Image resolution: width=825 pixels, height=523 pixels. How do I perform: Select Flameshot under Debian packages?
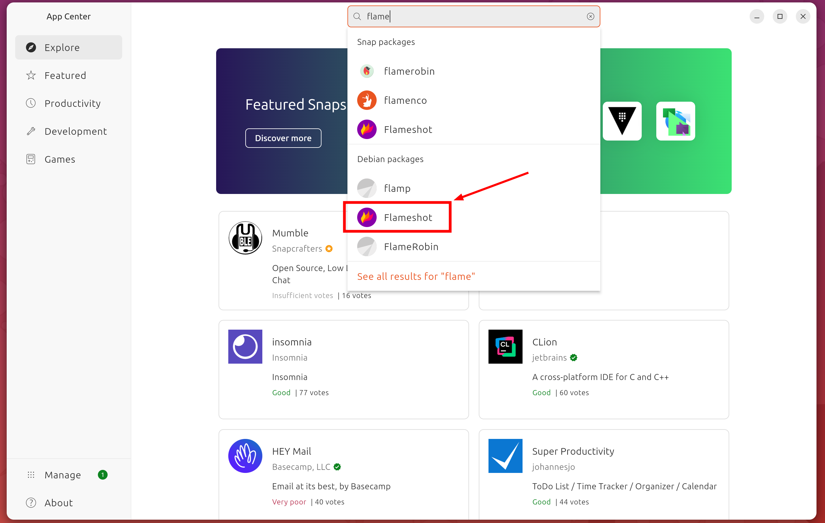click(x=474, y=218)
